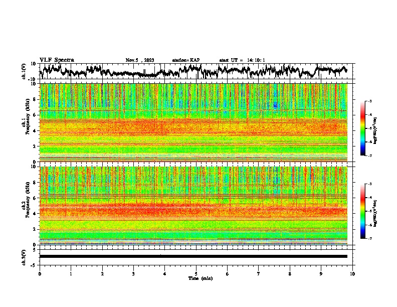Click the ch.2 color scale bar
This screenshot has height=307, width=397.
[363, 211]
